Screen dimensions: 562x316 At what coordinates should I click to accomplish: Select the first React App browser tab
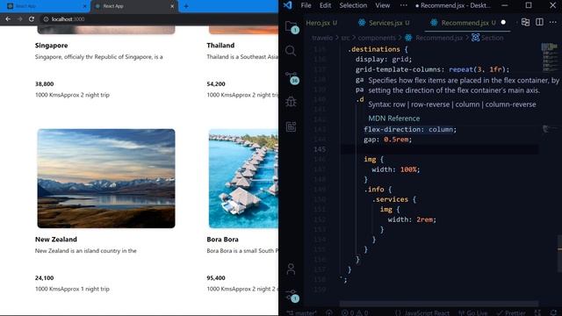[x=45, y=6]
